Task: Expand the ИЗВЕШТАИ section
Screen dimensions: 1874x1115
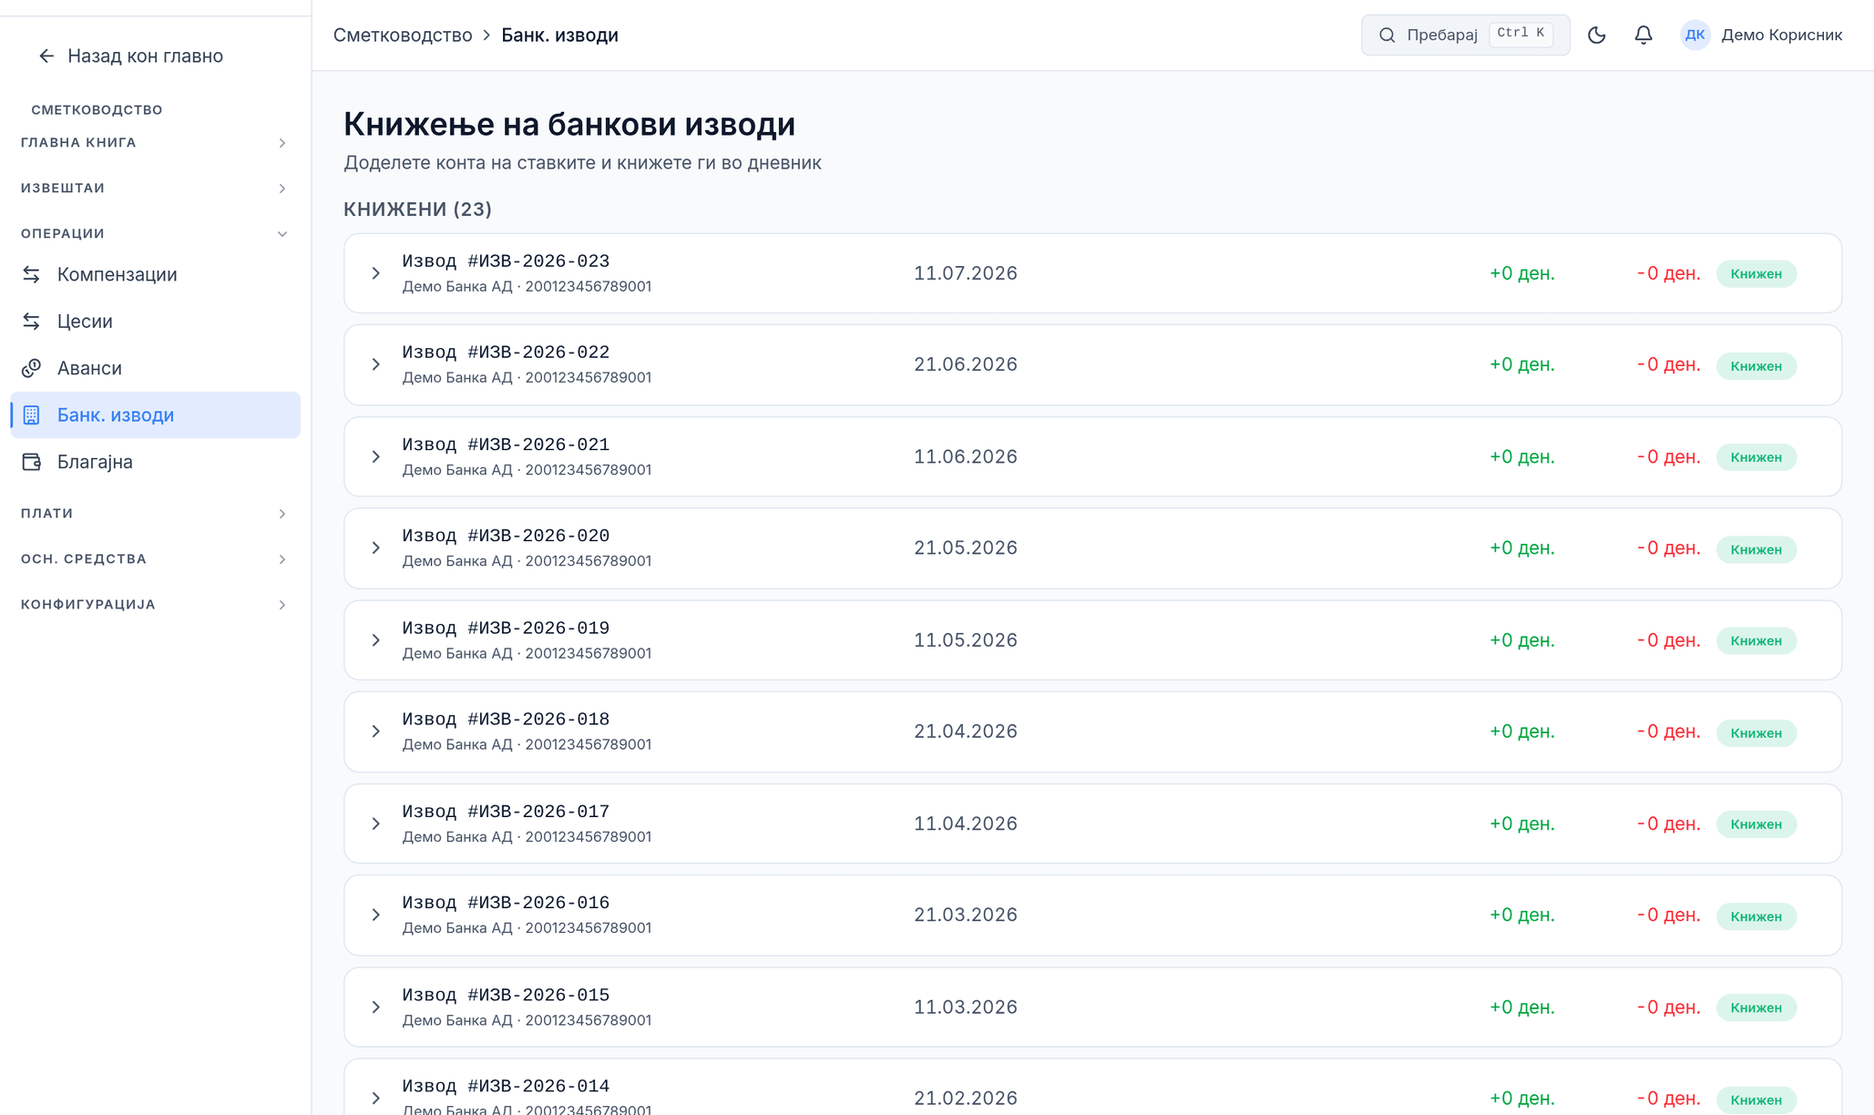Action: pyautogui.click(x=155, y=189)
